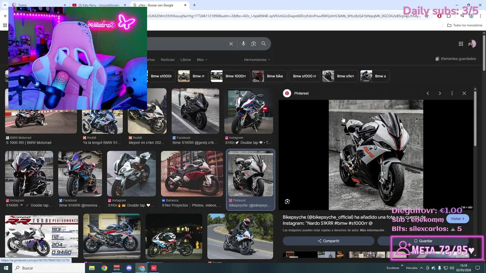Open the large motorcycle preview image

coord(376,155)
